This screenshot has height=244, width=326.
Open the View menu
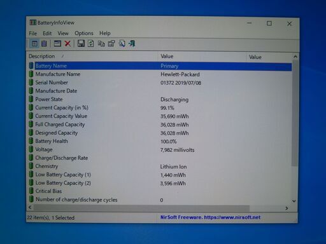tap(63, 33)
